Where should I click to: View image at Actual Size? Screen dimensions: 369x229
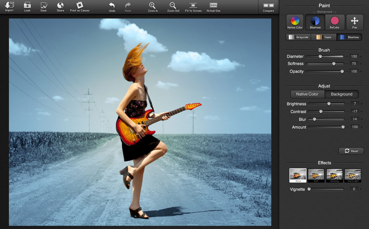click(213, 6)
